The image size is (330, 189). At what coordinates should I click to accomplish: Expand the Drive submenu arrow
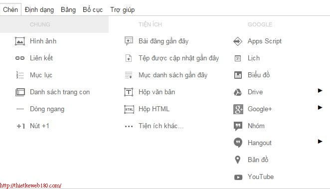point(320,90)
